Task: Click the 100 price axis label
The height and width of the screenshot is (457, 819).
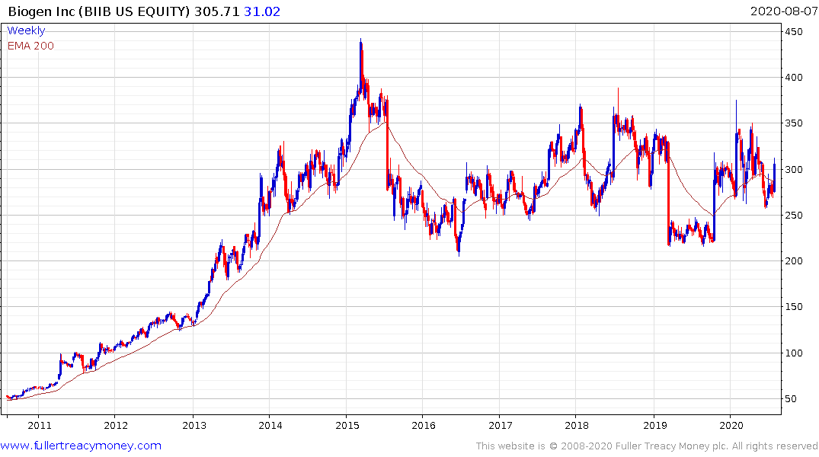Action: coord(793,353)
